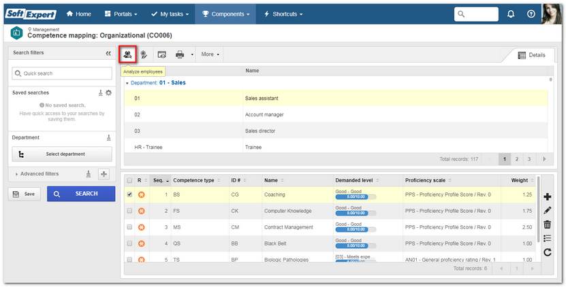Click the printer icon in toolbar
The height and width of the screenshot is (287, 566).
[180, 55]
